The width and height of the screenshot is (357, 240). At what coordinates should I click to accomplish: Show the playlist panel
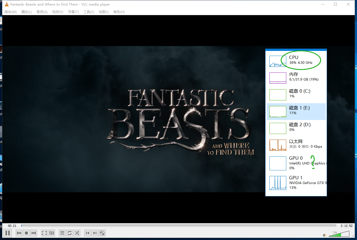pos(62,233)
